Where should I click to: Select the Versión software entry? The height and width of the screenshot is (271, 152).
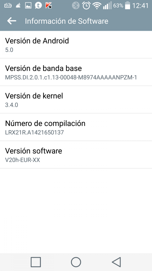[76, 155]
